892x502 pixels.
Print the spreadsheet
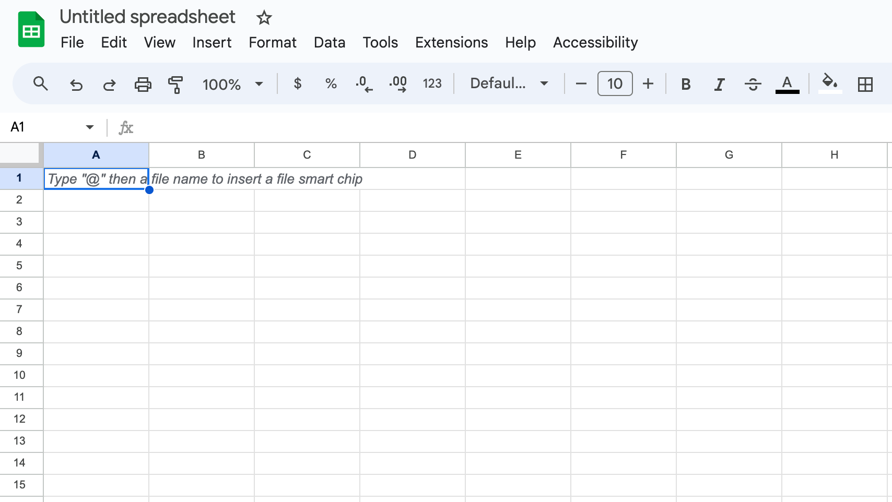click(x=143, y=84)
